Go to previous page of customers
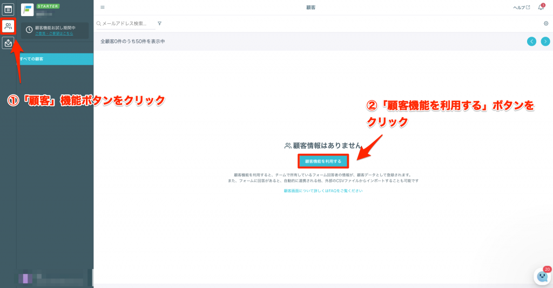The height and width of the screenshot is (288, 553). 532,42
